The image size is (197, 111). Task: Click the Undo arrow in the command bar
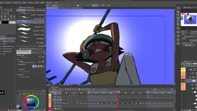pos(61,5)
